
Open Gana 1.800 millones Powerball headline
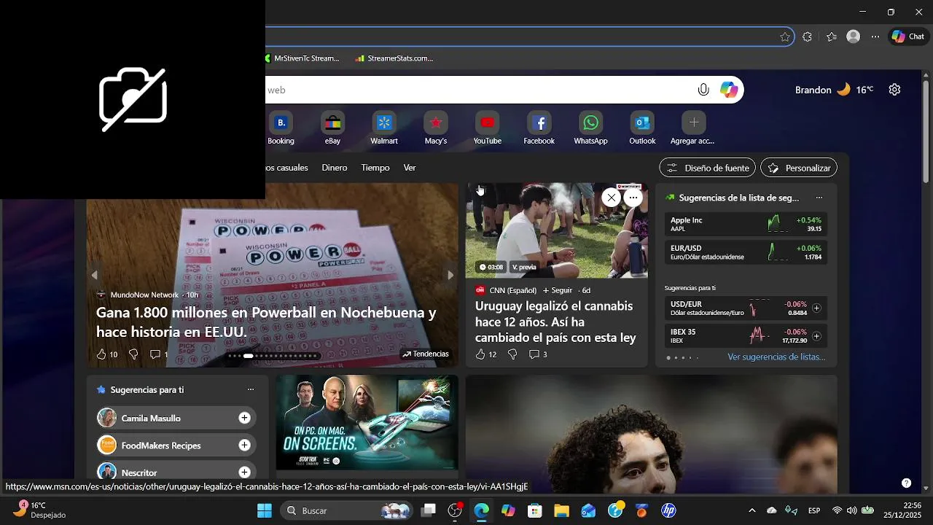pyautogui.click(x=266, y=322)
